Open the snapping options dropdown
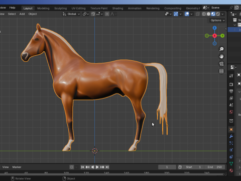The height and width of the screenshot is (181, 241). click(x=99, y=14)
